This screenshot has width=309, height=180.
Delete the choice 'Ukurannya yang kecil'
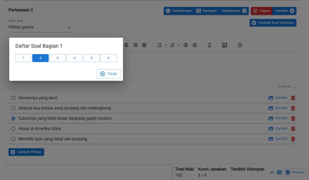pos(293,98)
